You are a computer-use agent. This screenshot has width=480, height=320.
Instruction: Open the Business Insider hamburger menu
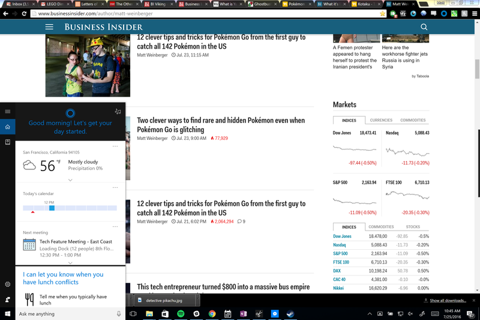(x=49, y=27)
